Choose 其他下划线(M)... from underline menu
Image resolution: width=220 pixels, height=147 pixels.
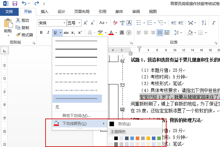[x=76, y=116]
